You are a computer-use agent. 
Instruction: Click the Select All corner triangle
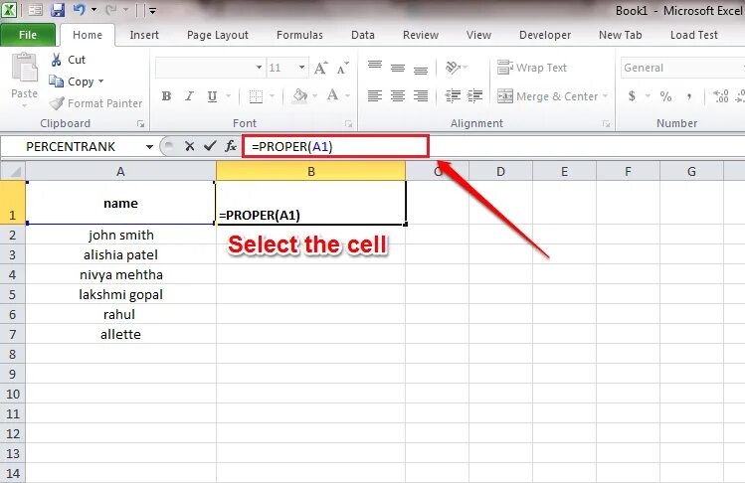(13, 171)
